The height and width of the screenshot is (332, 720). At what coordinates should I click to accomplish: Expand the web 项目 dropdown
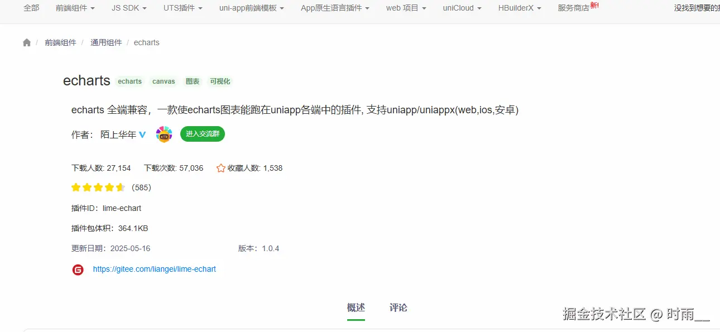pyautogui.click(x=406, y=8)
